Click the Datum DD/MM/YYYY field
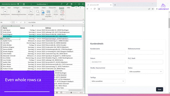170x96 pixels. (108, 62)
